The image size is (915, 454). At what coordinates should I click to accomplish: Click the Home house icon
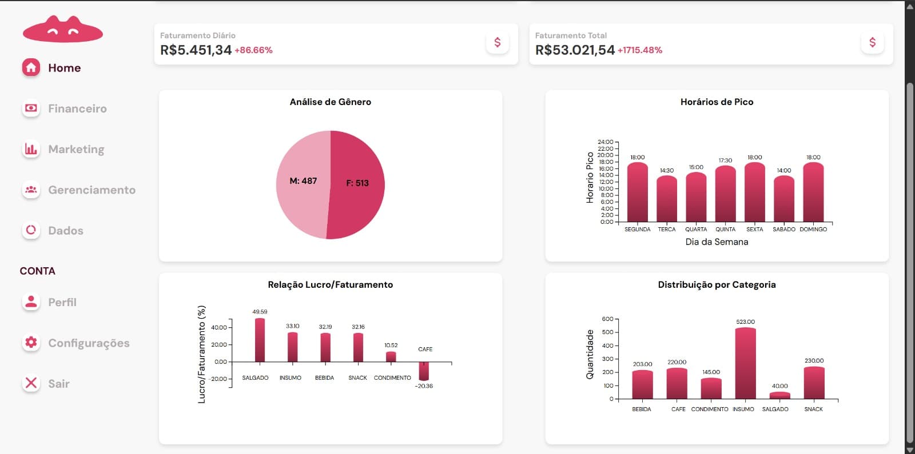[31, 67]
